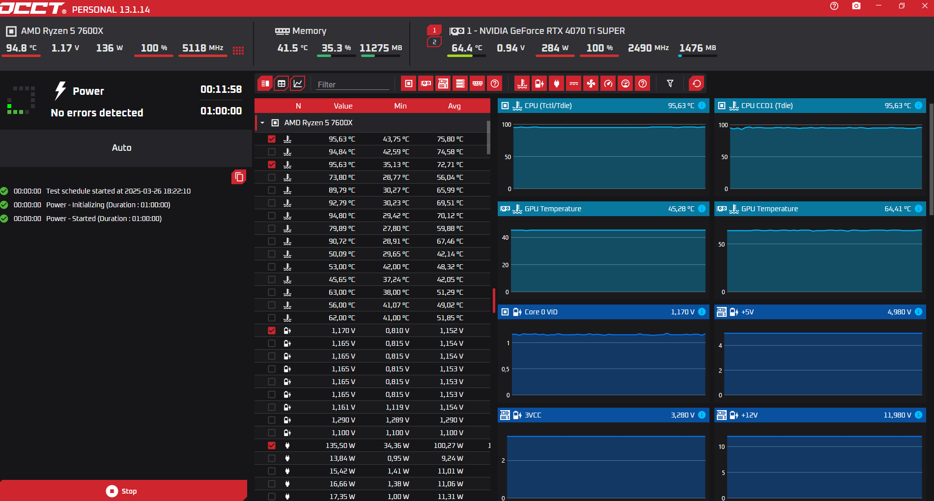Uncheck the sensor row with Min 43,75 °C

(x=272, y=139)
